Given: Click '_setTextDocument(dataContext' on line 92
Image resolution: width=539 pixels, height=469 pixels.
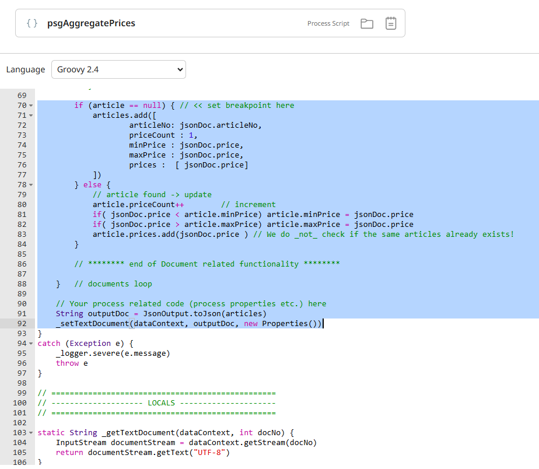Looking at the screenshot, I should pyautogui.click(x=120, y=324).
